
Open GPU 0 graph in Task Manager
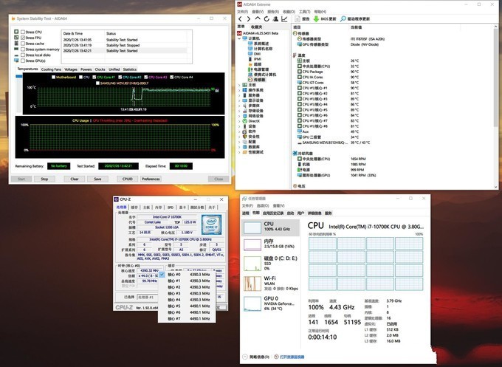pos(252,303)
